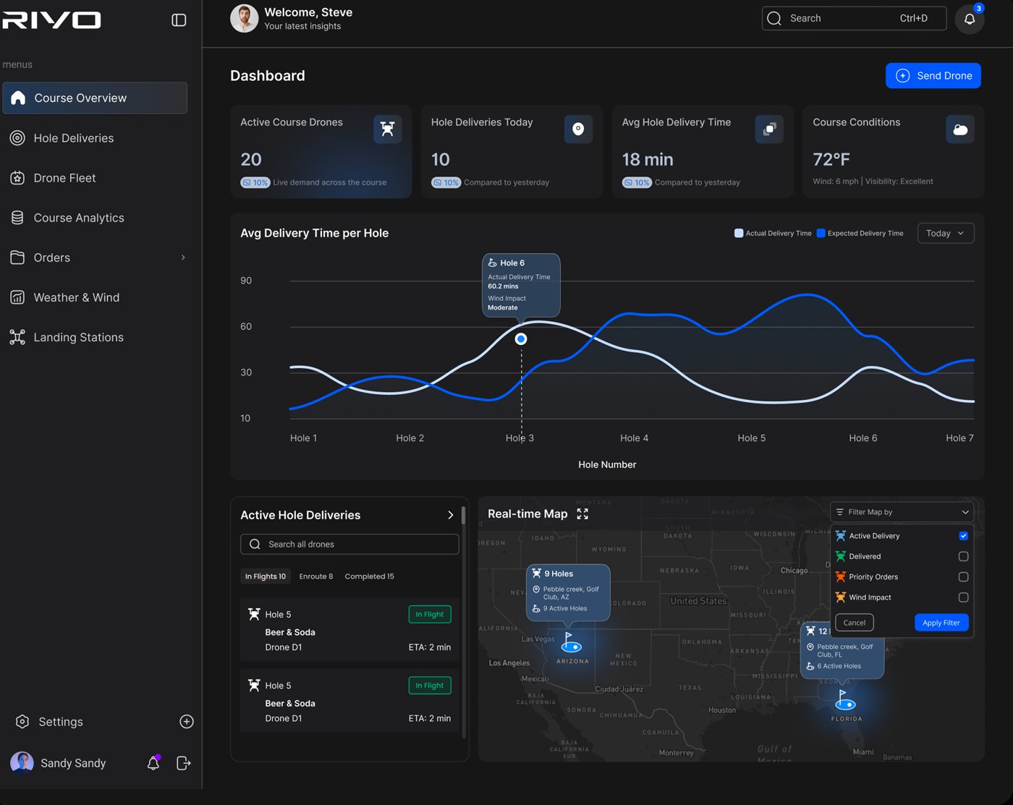Check the Wind Impact filter checkbox
This screenshot has height=805, width=1013.
tap(963, 597)
